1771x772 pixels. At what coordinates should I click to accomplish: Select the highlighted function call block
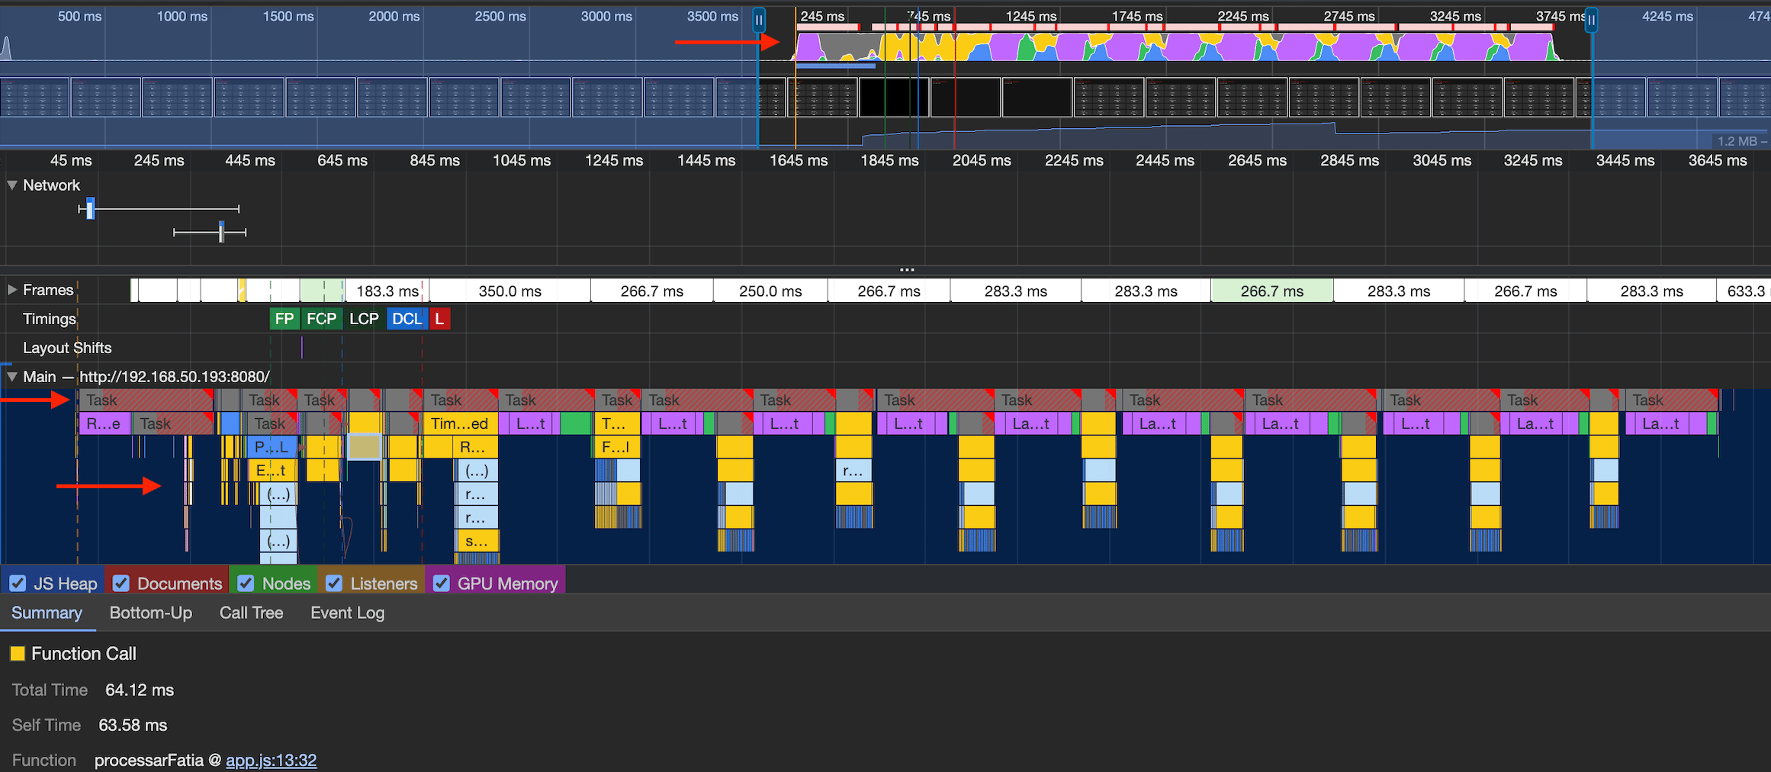click(x=365, y=447)
